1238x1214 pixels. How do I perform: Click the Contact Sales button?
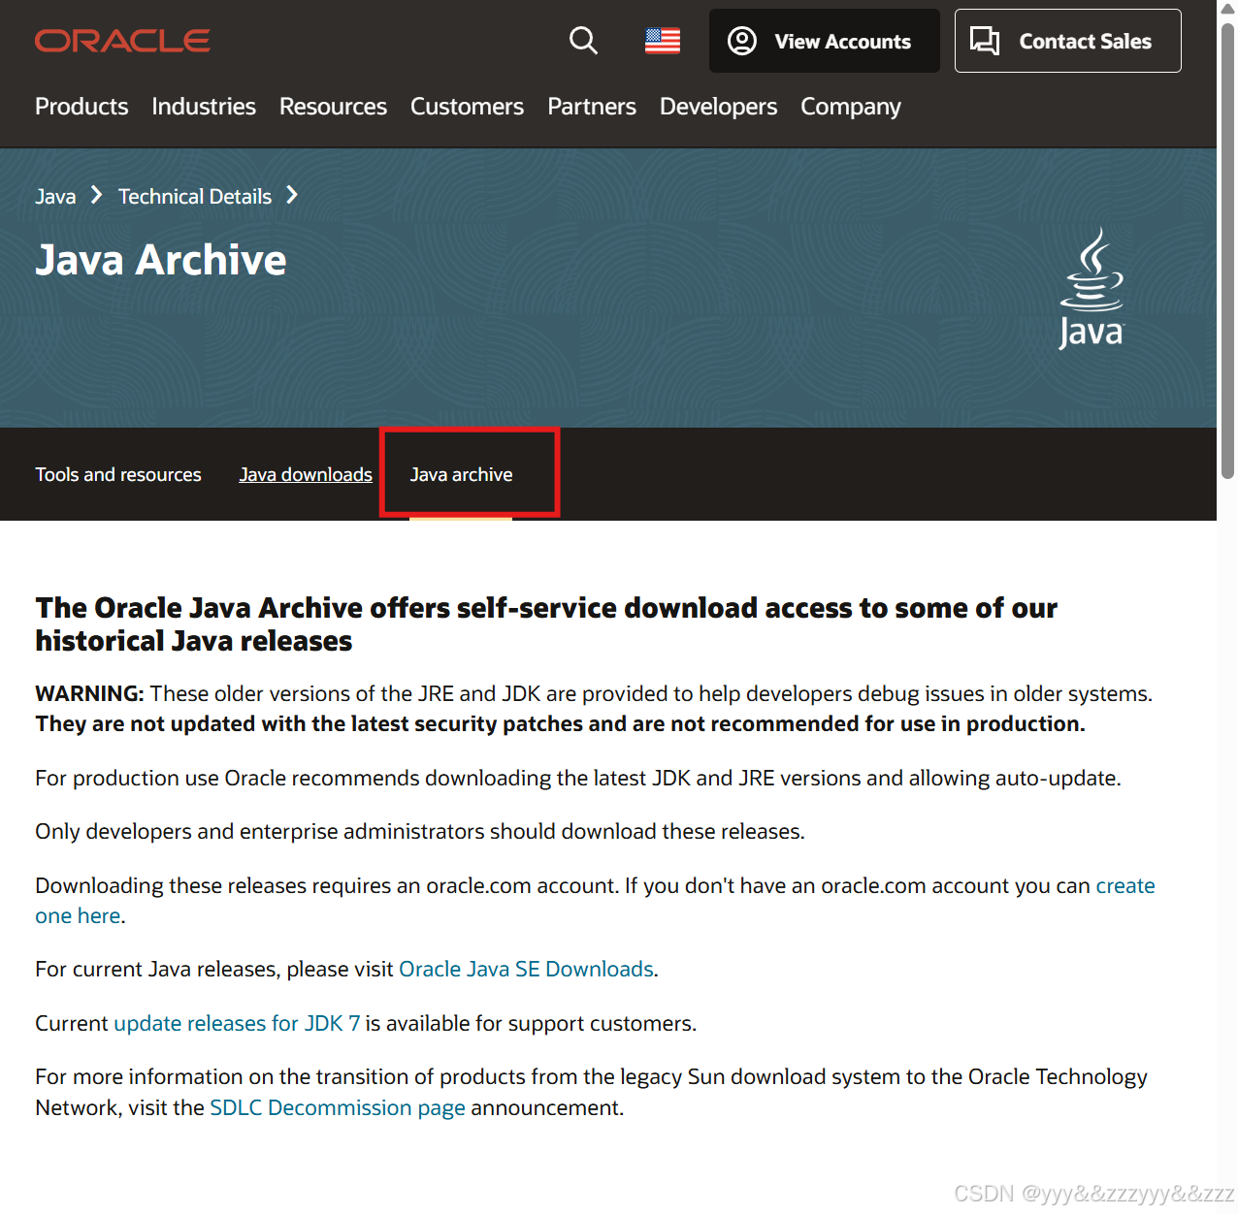1067,41
